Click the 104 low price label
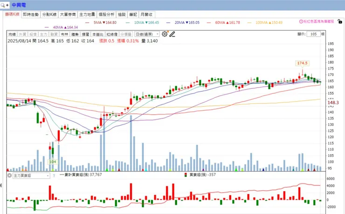This screenshot has width=345, height=214. (x=53, y=162)
